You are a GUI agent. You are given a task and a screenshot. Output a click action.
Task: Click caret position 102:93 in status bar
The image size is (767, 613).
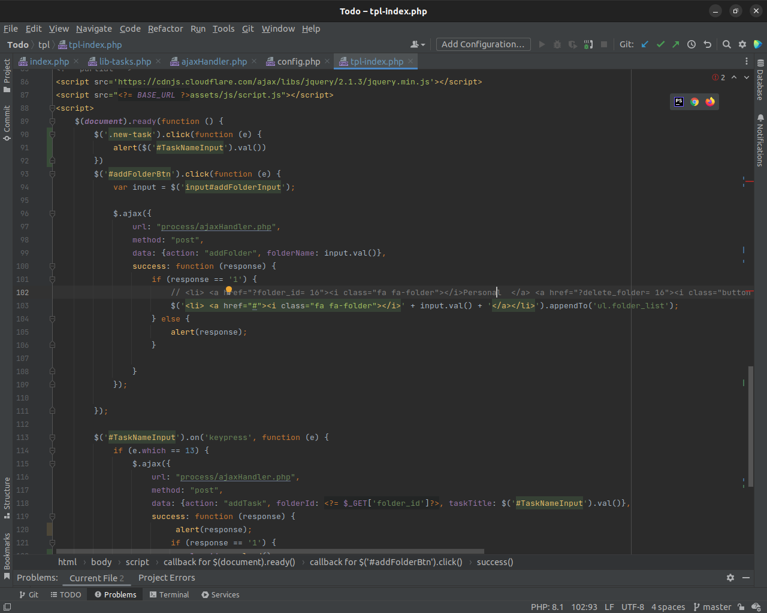tap(584, 607)
